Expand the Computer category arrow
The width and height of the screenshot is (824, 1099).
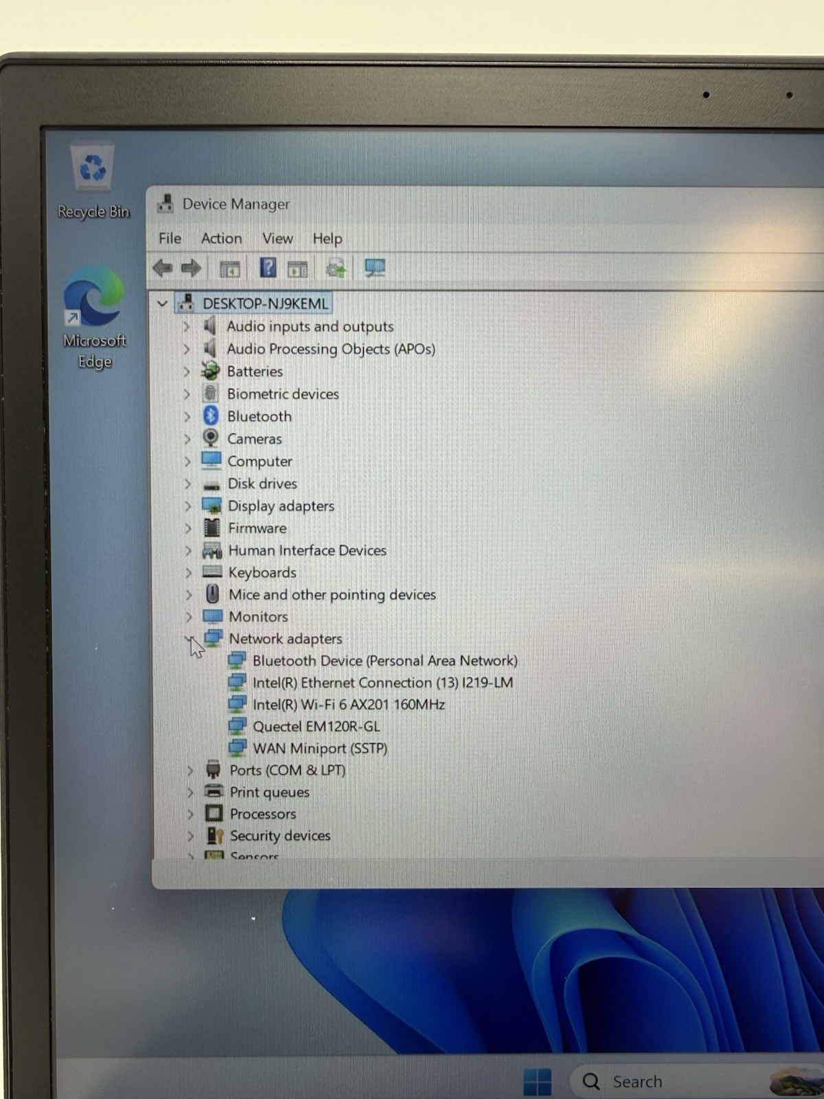point(187,462)
